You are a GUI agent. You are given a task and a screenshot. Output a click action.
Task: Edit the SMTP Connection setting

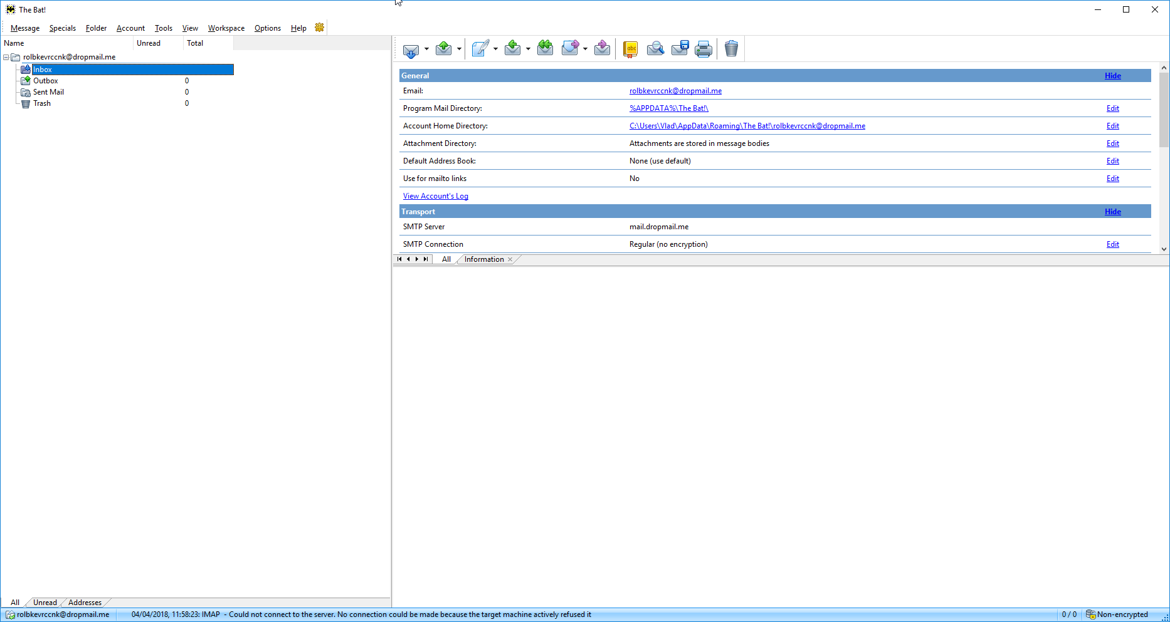pyautogui.click(x=1113, y=244)
